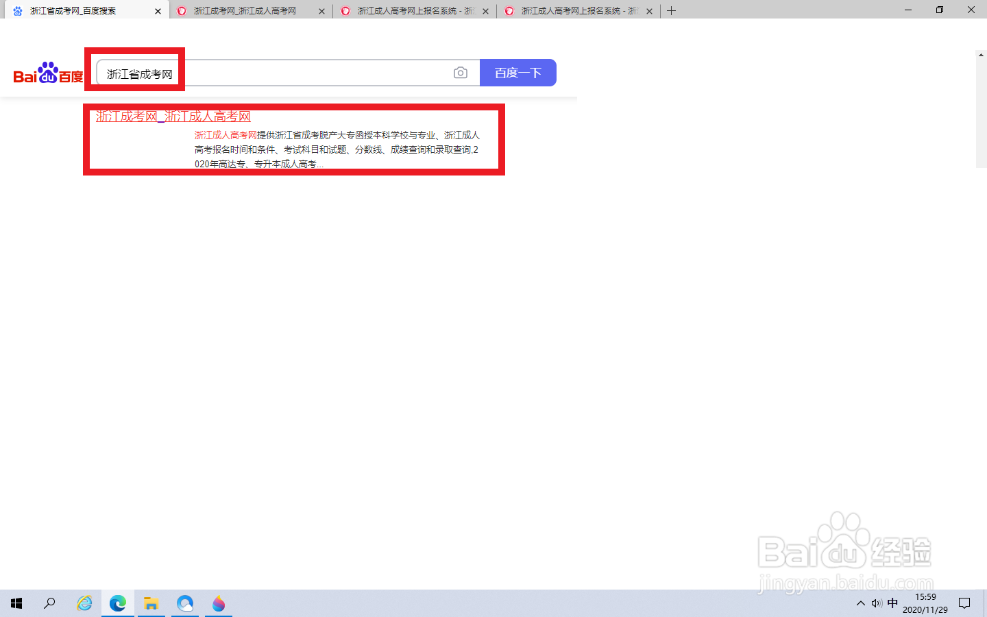Image resolution: width=987 pixels, height=617 pixels.
Task: Switch to second tab 浙江成考网_浙江成人高考网
Action: coord(245,11)
